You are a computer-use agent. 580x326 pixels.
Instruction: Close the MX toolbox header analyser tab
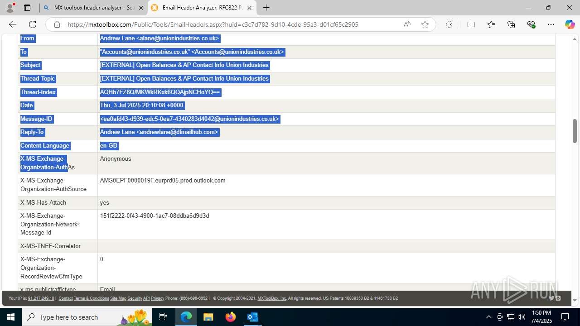[140, 8]
